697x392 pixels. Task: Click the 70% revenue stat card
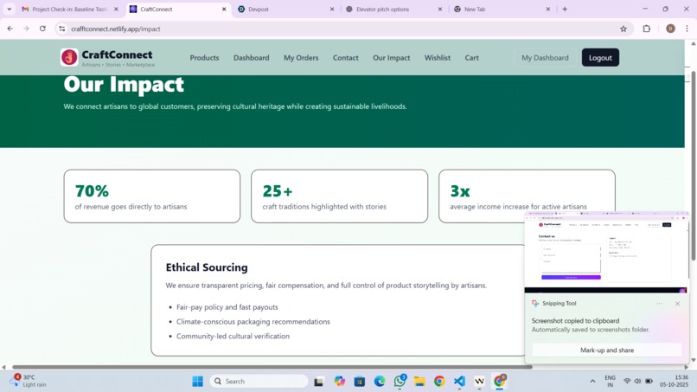click(152, 196)
